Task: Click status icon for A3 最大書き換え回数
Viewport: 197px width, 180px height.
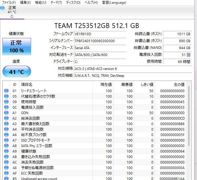Action: [x=6, y=124]
